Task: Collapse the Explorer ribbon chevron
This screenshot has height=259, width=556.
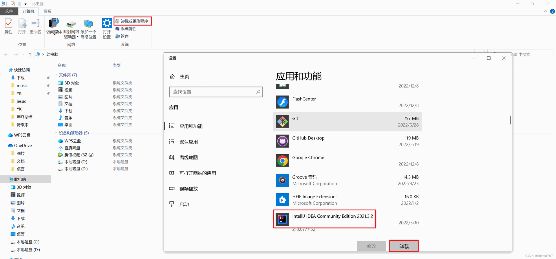Action: [x=546, y=11]
